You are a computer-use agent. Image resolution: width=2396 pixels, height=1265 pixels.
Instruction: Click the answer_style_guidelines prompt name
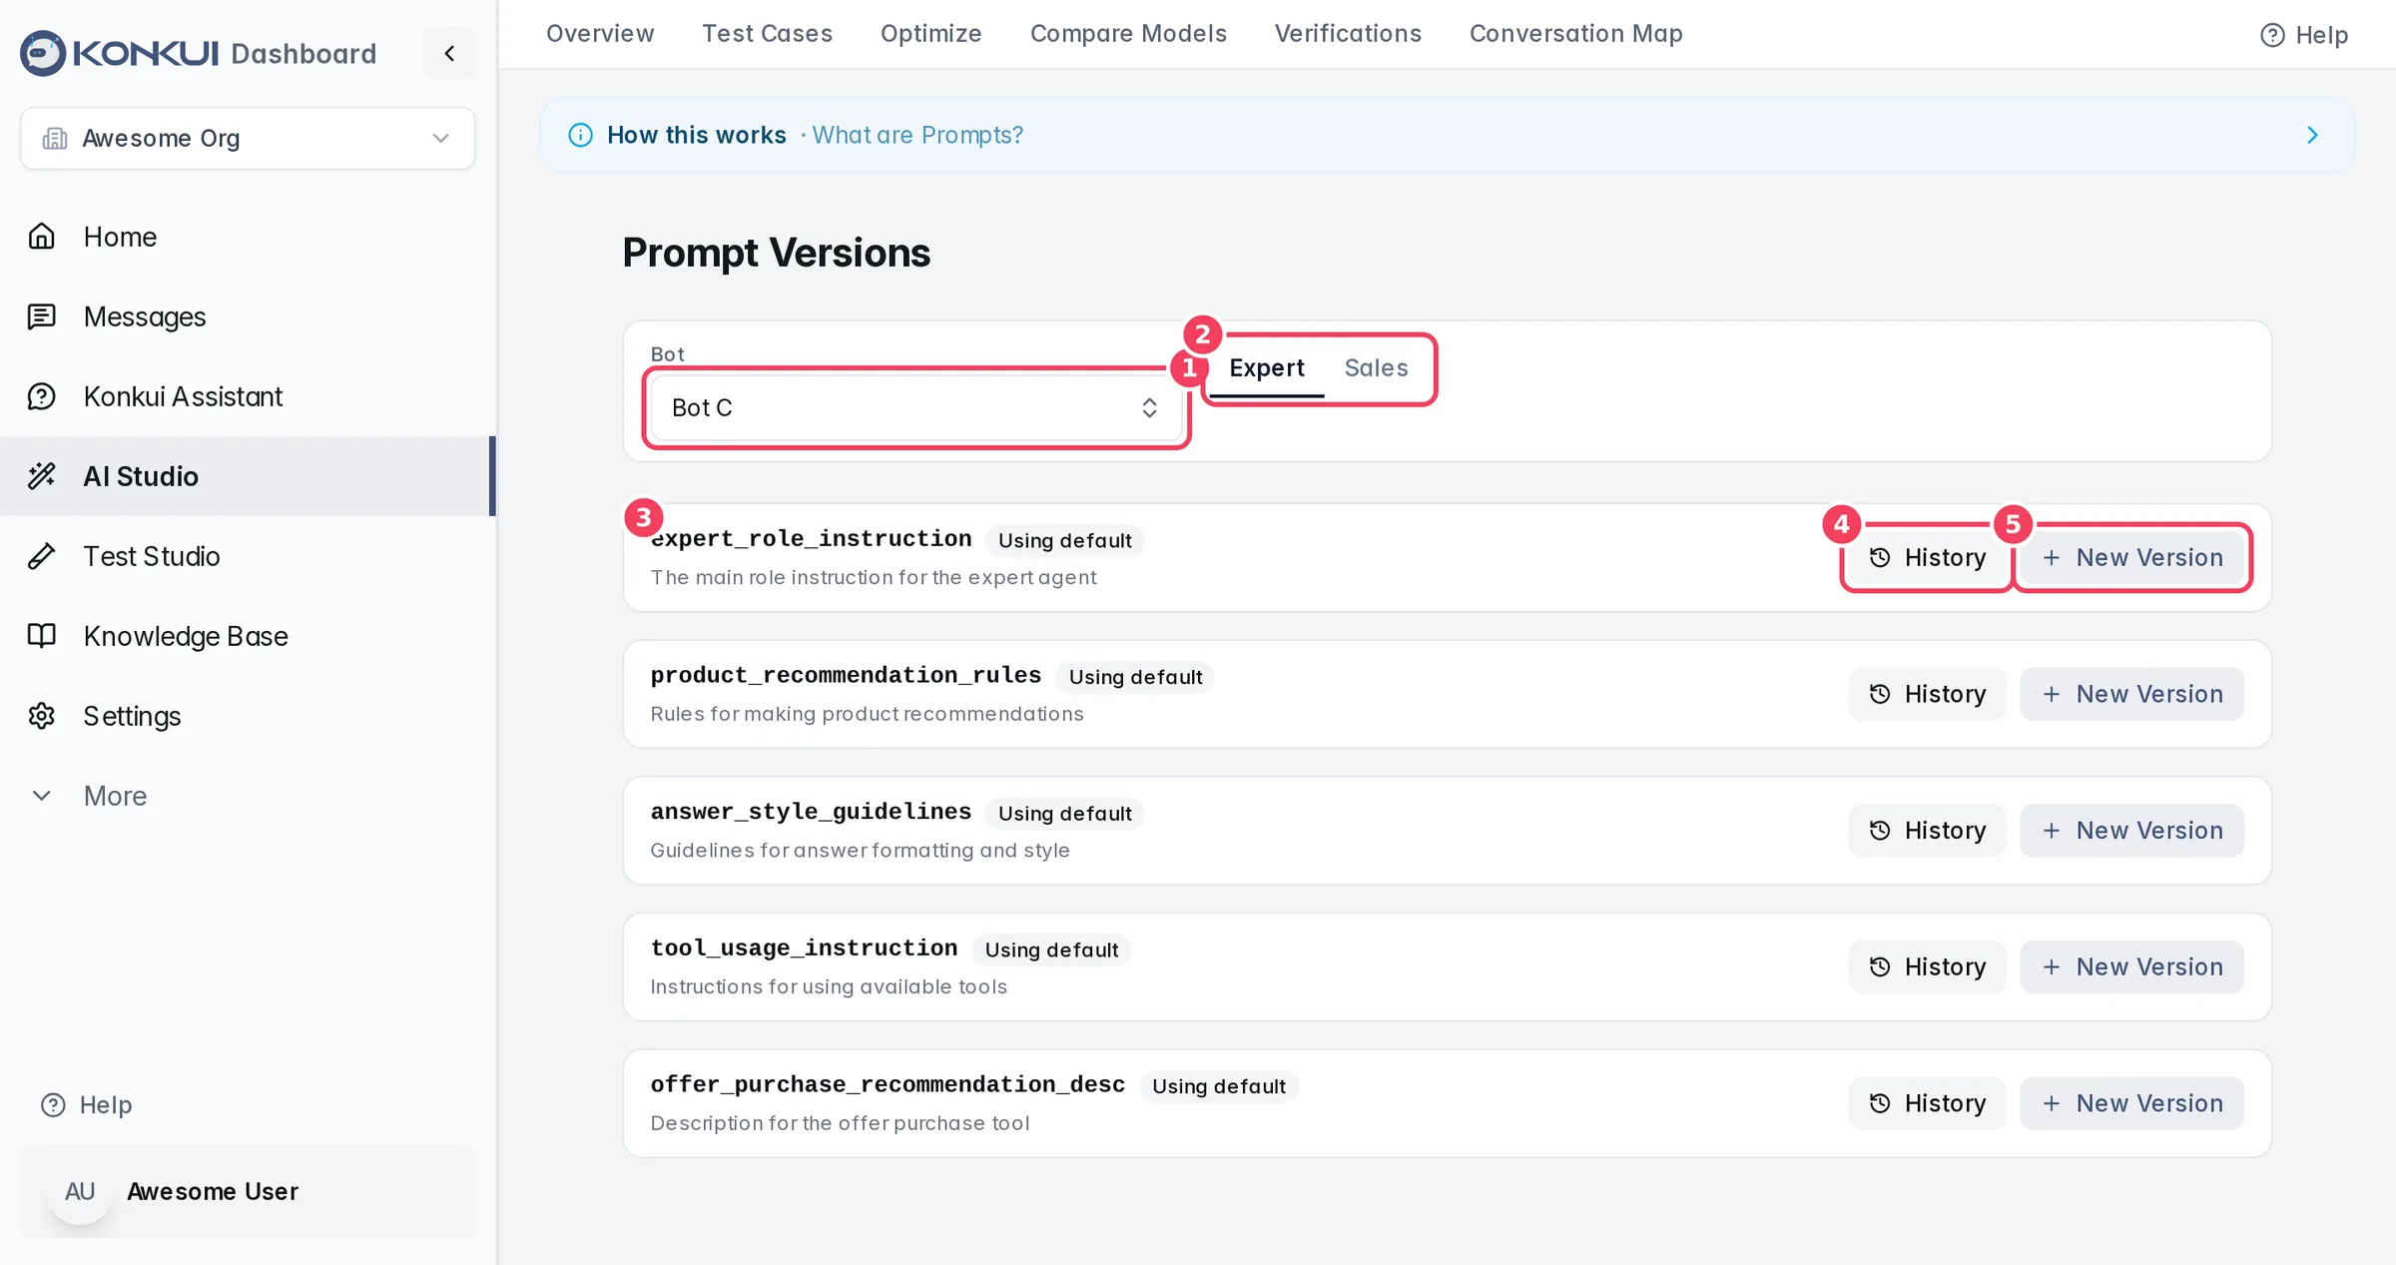click(811, 812)
